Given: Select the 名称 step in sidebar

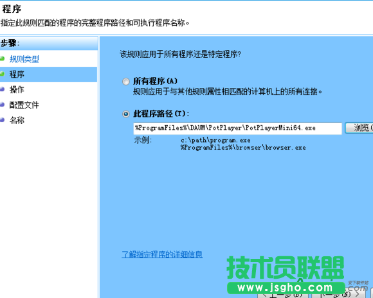Looking at the screenshot, I should tap(17, 120).
